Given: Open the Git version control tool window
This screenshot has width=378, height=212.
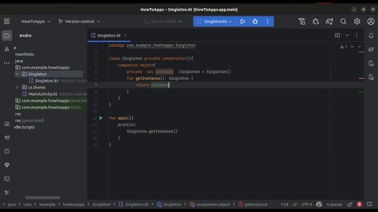Looking at the screenshot, I should coord(6,193).
